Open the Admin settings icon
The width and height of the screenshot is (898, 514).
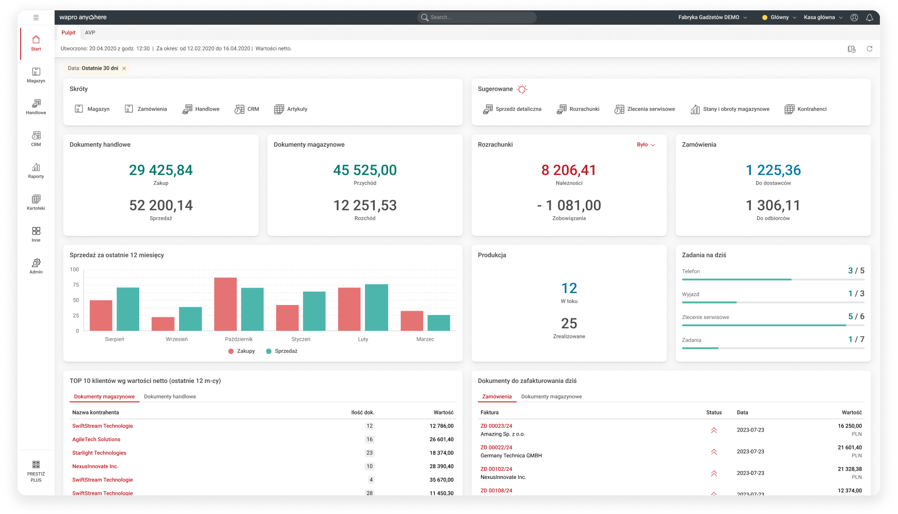click(x=36, y=266)
